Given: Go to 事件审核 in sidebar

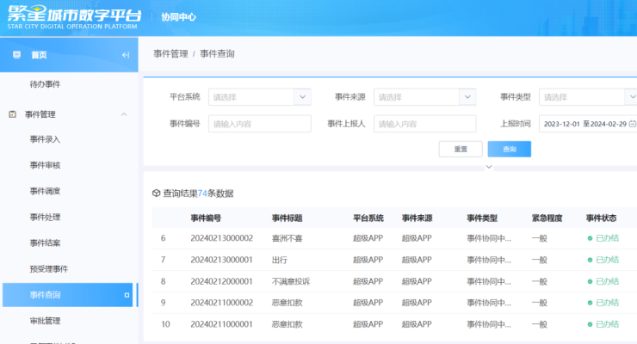Looking at the screenshot, I should point(45,165).
